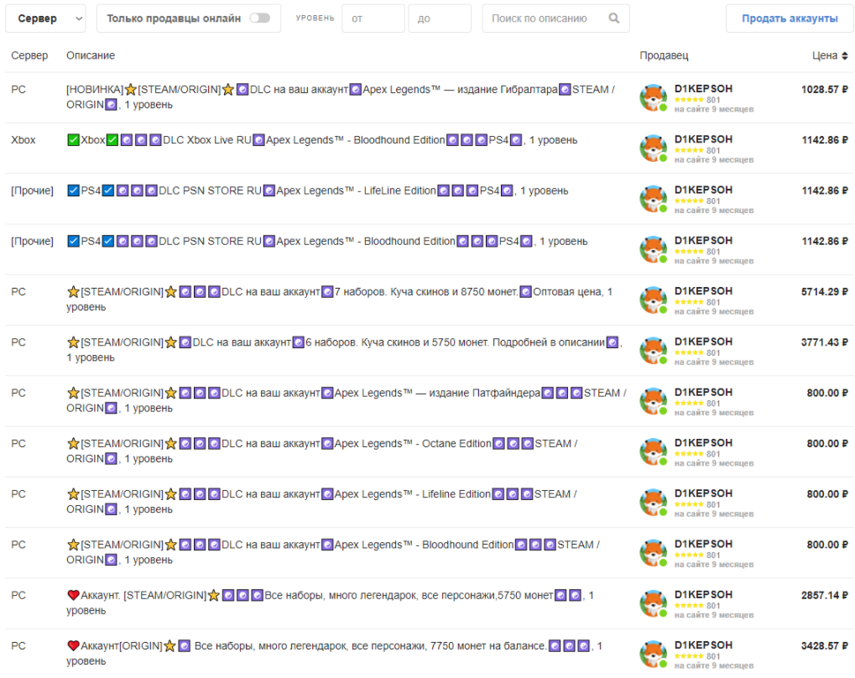The height and width of the screenshot is (678, 855).
Task: Click the search magnifier icon
Action: click(x=614, y=18)
